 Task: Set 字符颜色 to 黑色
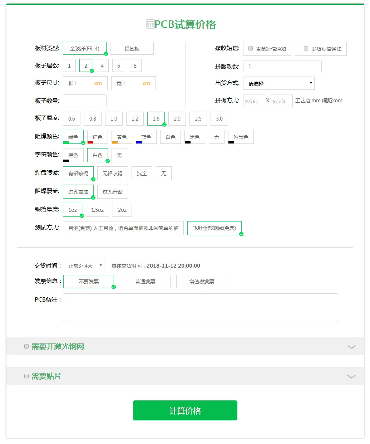(x=73, y=155)
